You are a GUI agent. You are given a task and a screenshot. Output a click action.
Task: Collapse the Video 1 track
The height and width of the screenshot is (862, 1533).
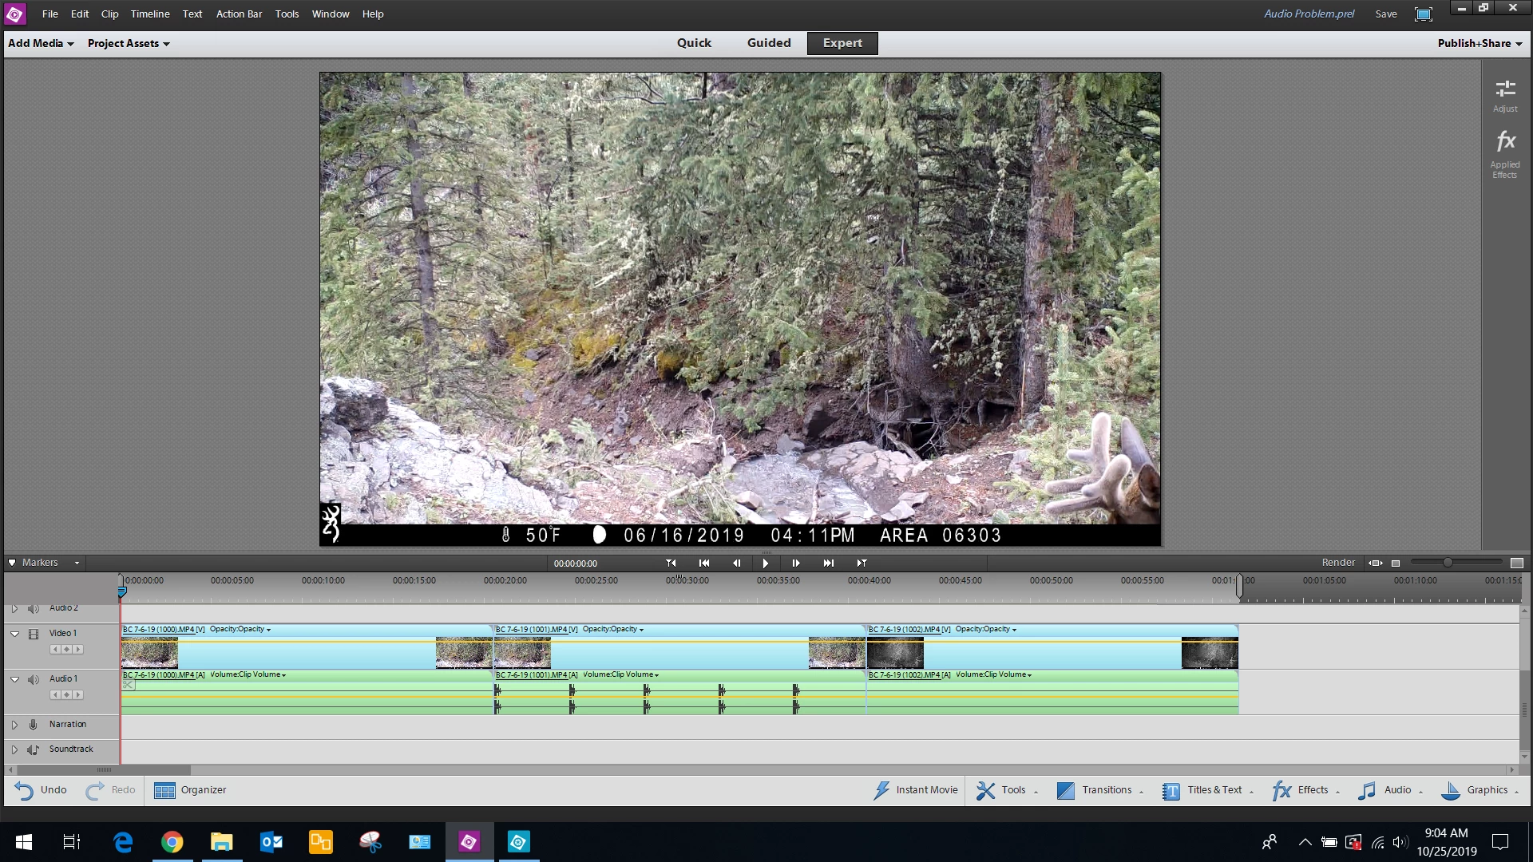[14, 634]
